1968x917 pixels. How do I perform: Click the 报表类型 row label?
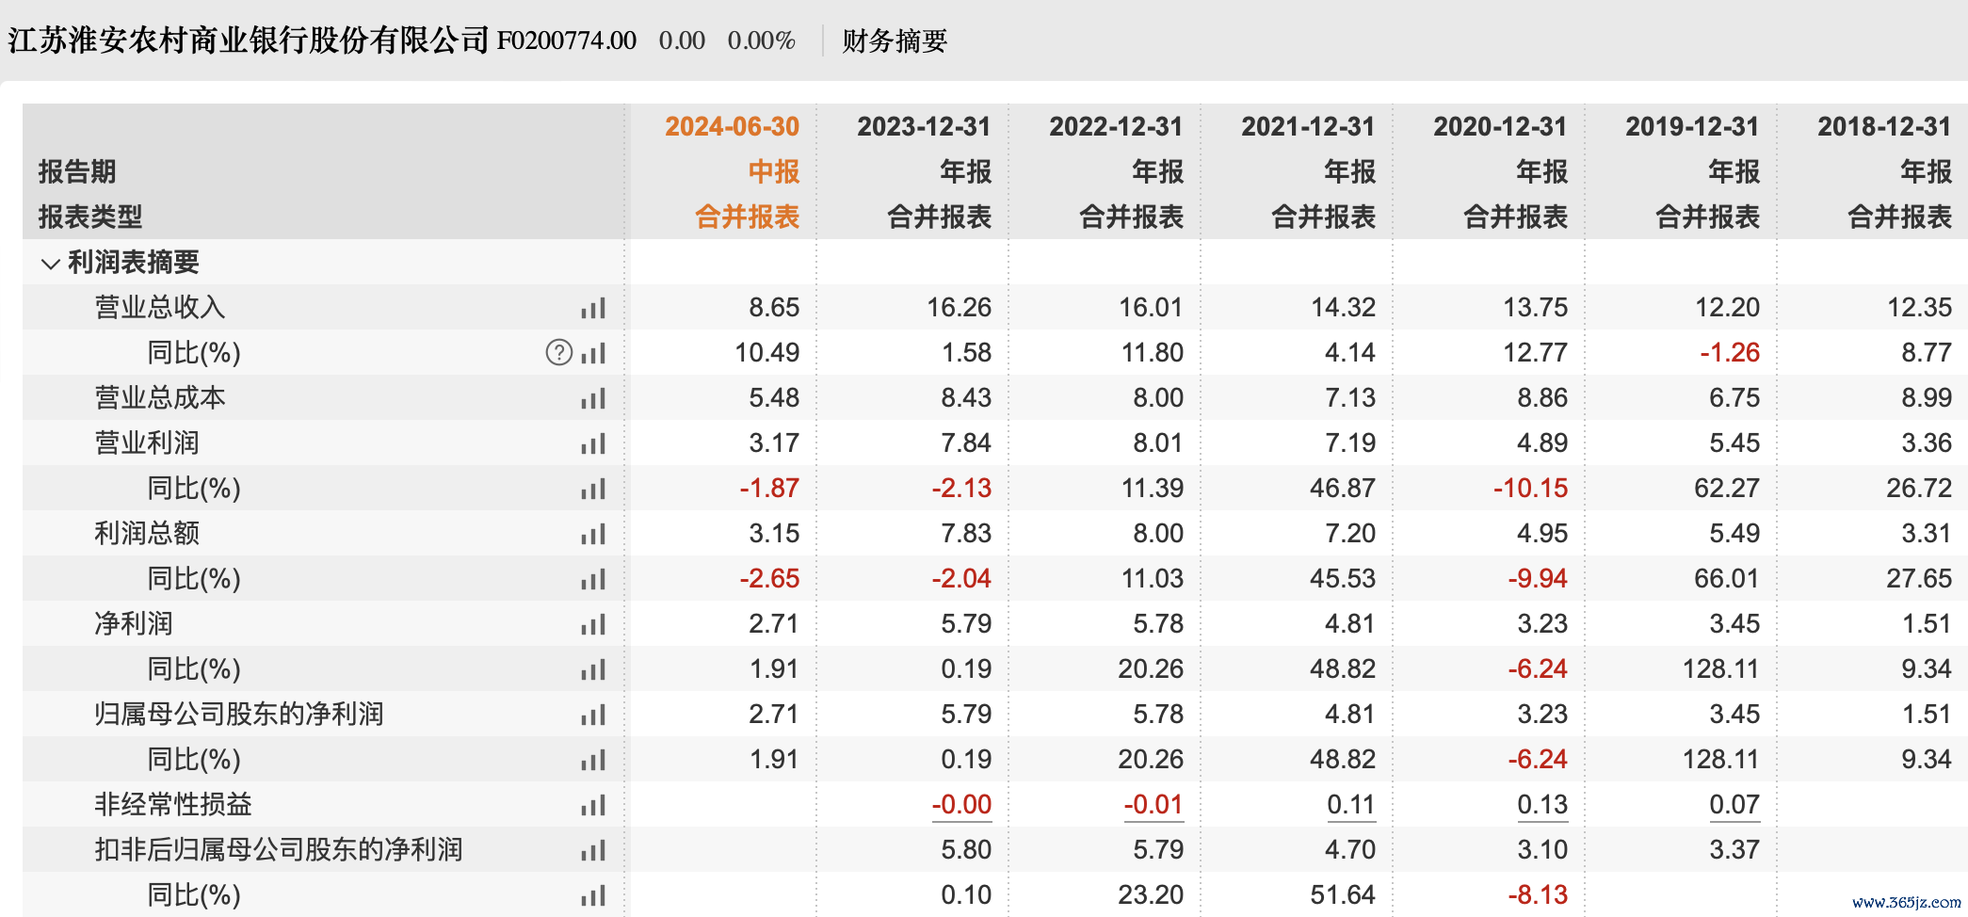point(90,217)
